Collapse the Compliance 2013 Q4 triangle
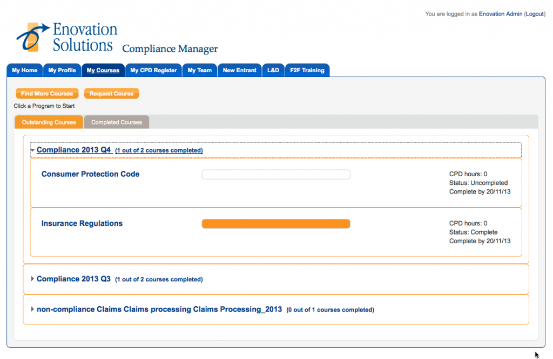 click(32, 150)
